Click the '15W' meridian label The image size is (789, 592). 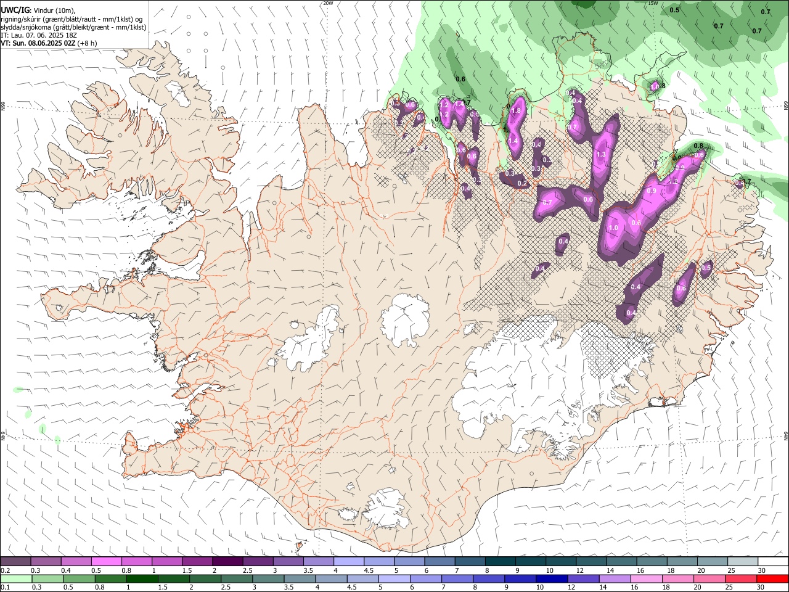pyautogui.click(x=653, y=3)
